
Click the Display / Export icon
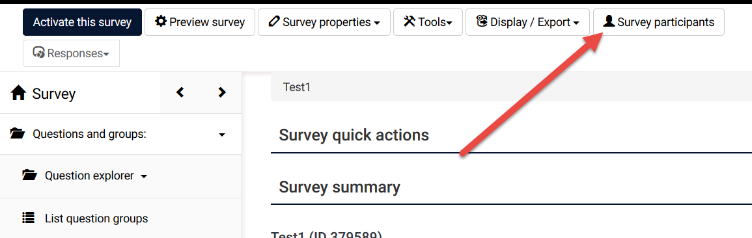pyautogui.click(x=482, y=21)
